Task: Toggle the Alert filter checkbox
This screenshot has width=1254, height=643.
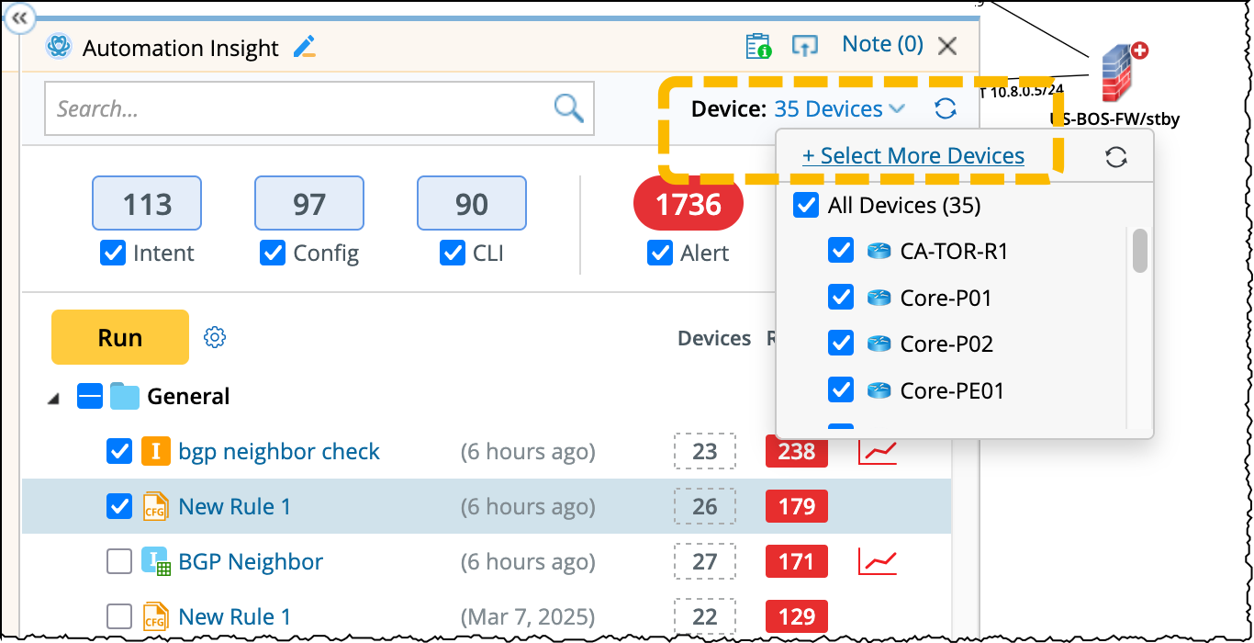Action: pos(659,254)
